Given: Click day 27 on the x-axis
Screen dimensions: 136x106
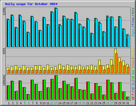Looking at the screenshot, I should 112,103.
